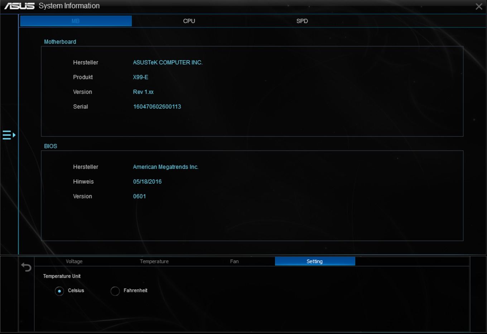Click the BIOS date 05/18/2016
Image resolution: width=487 pixels, height=334 pixels.
(147, 182)
